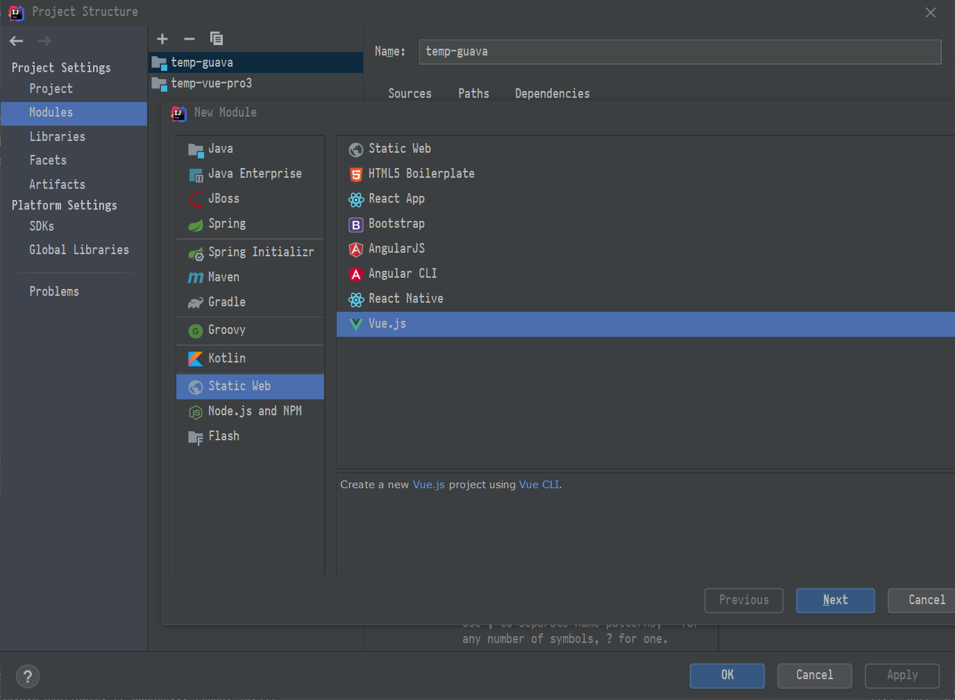Image resolution: width=955 pixels, height=700 pixels.
Task: Click the Flash folder icon
Action: tap(196, 437)
